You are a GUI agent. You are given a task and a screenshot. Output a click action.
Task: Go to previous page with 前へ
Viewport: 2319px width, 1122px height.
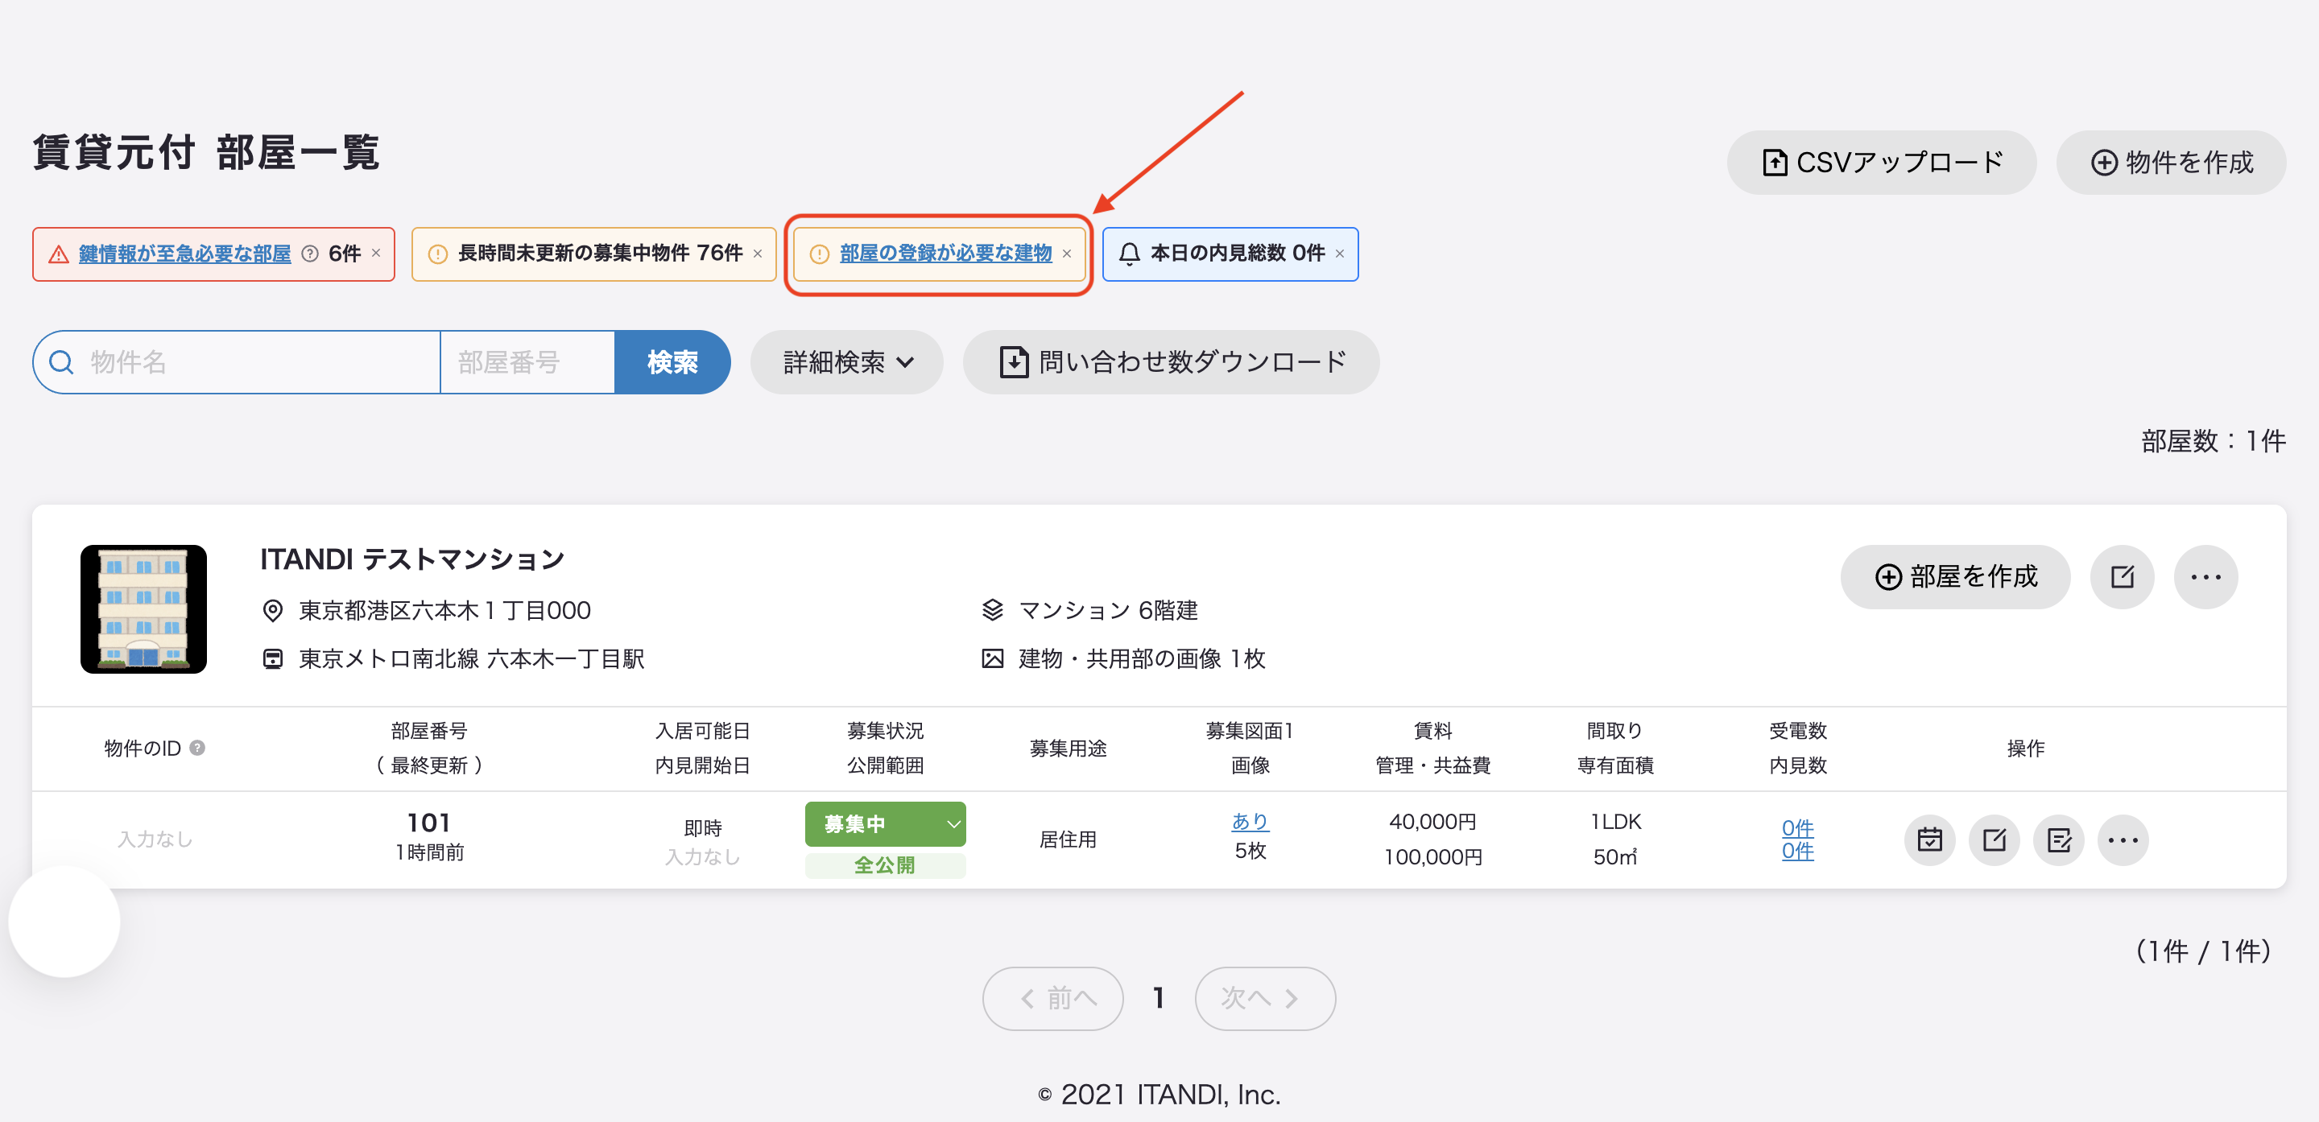pyautogui.click(x=1053, y=998)
